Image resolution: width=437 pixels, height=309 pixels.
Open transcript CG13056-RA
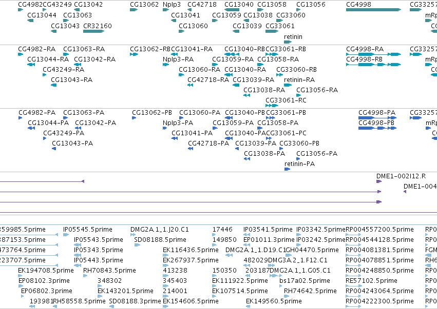317,90
